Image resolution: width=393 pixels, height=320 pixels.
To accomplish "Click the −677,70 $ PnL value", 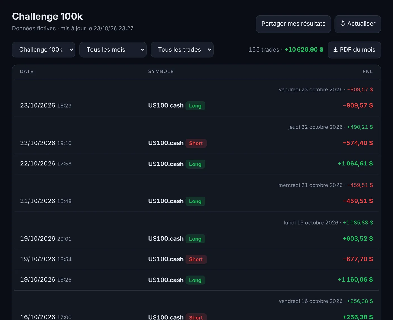I will 358,259.
